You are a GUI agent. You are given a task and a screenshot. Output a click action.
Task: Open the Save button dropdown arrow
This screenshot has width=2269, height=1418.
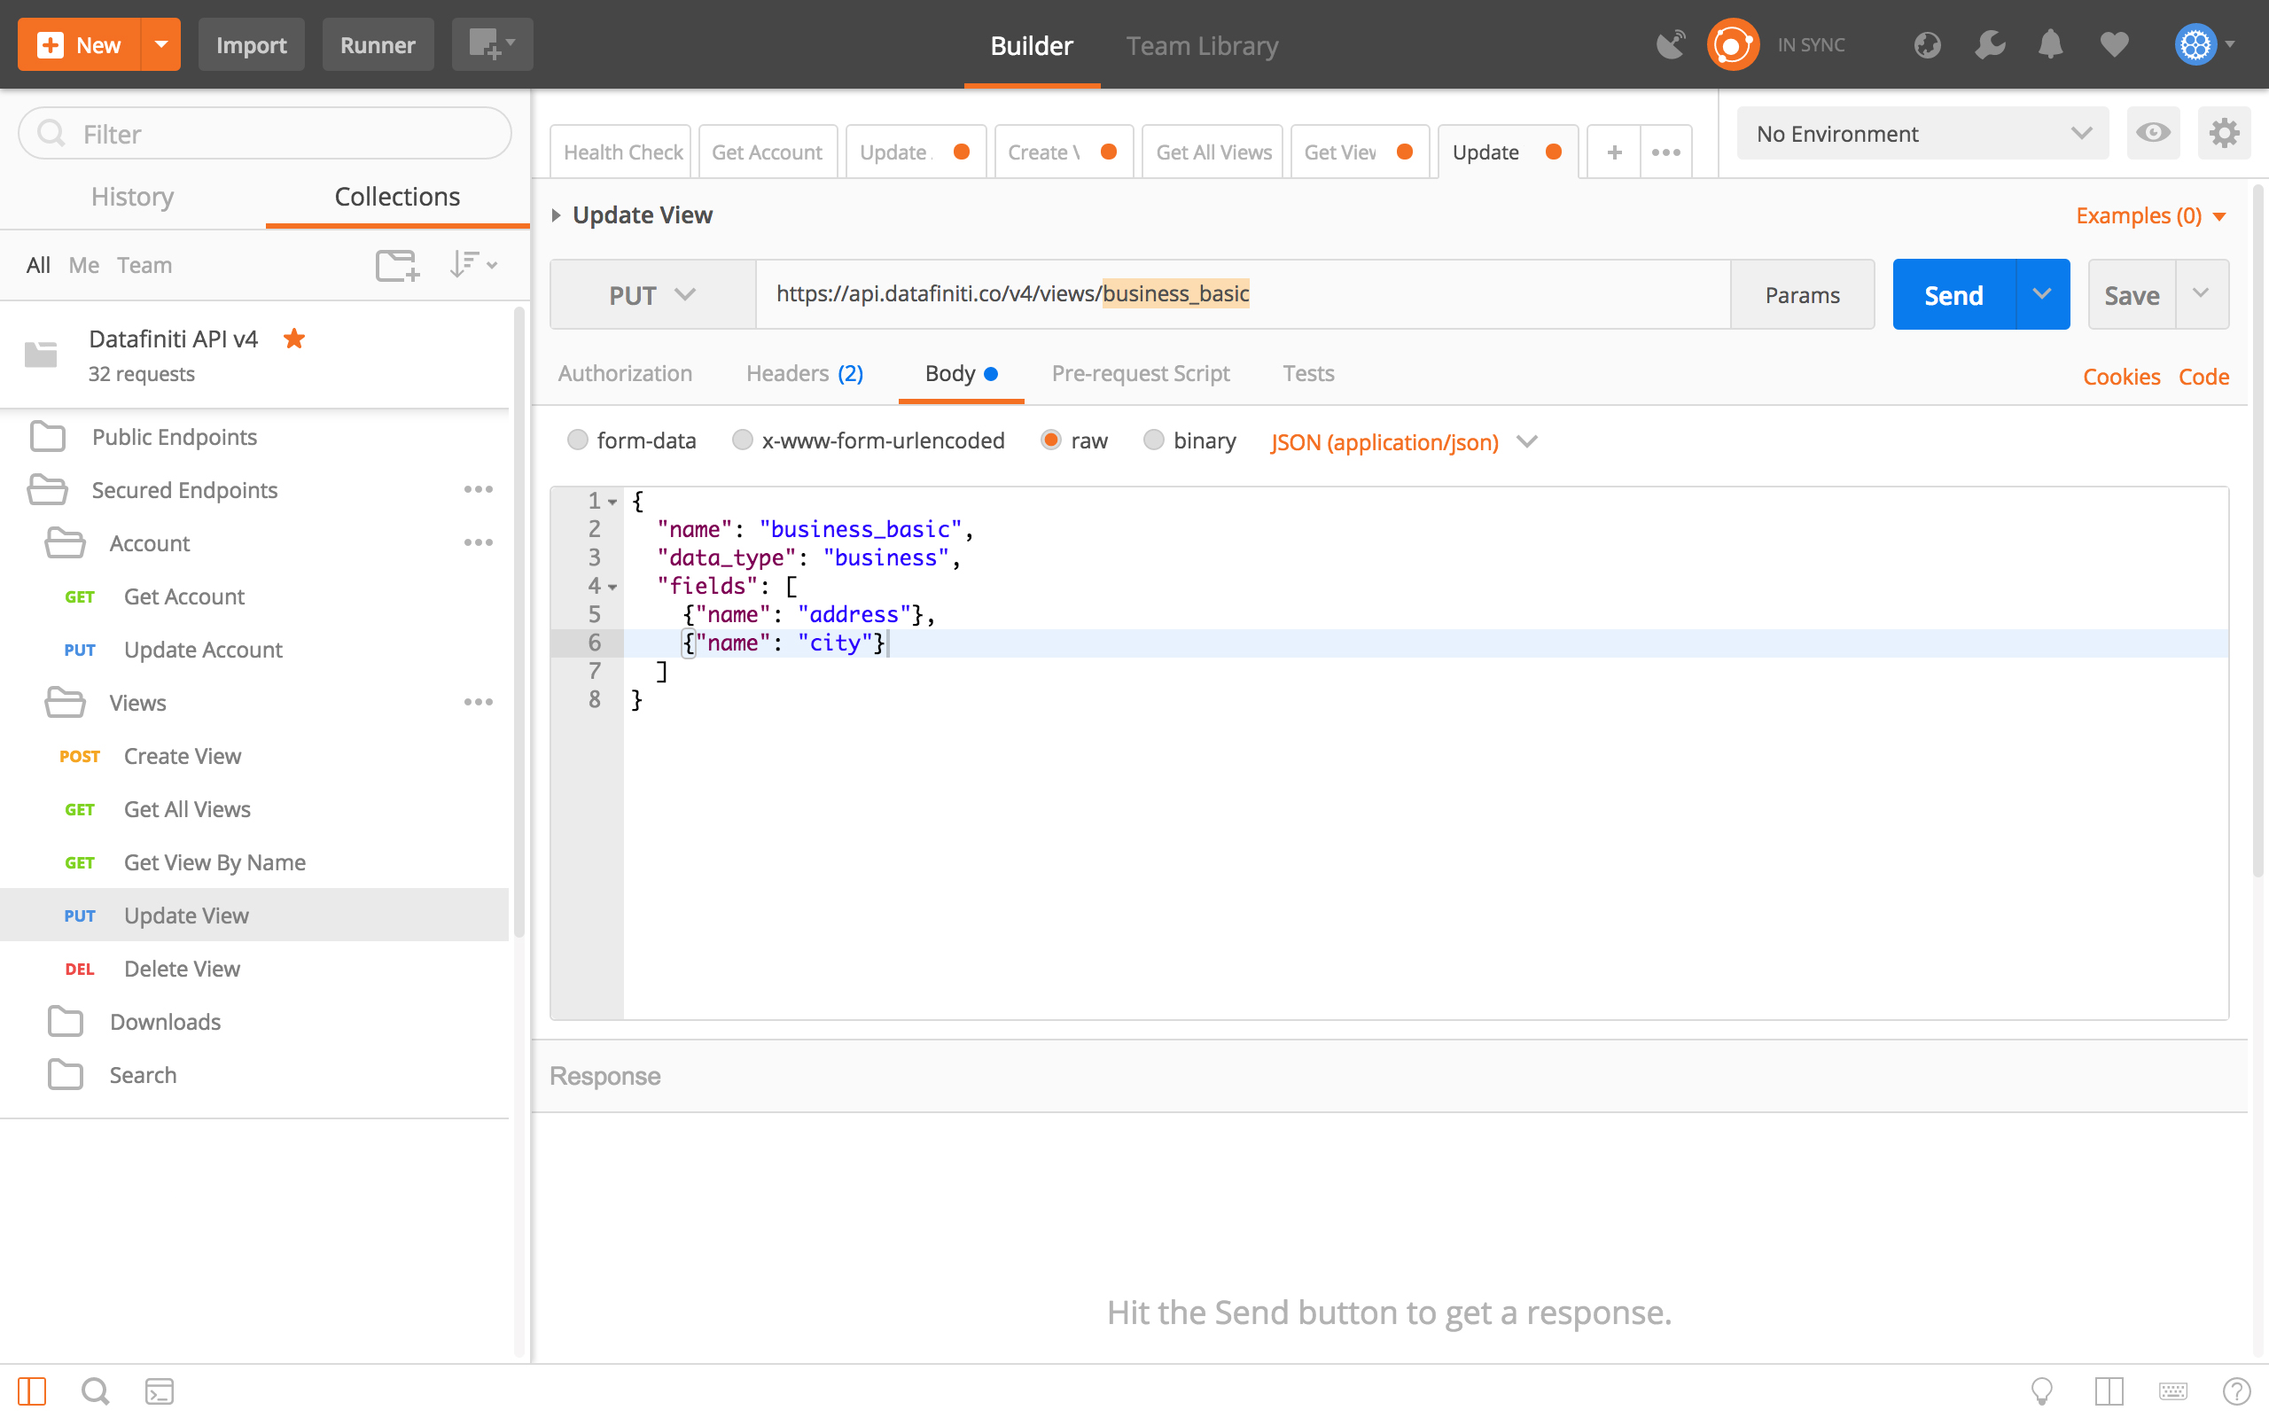[x=2201, y=294]
